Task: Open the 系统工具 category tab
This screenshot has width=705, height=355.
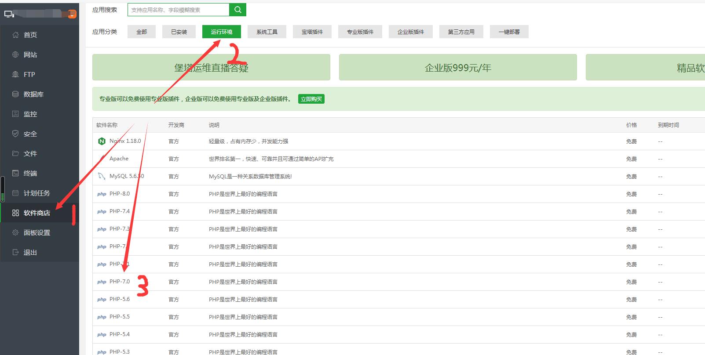Action: (267, 32)
